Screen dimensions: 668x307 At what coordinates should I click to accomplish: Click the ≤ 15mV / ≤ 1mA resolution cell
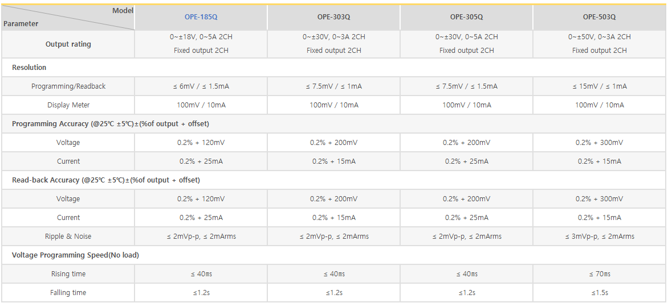(x=600, y=86)
